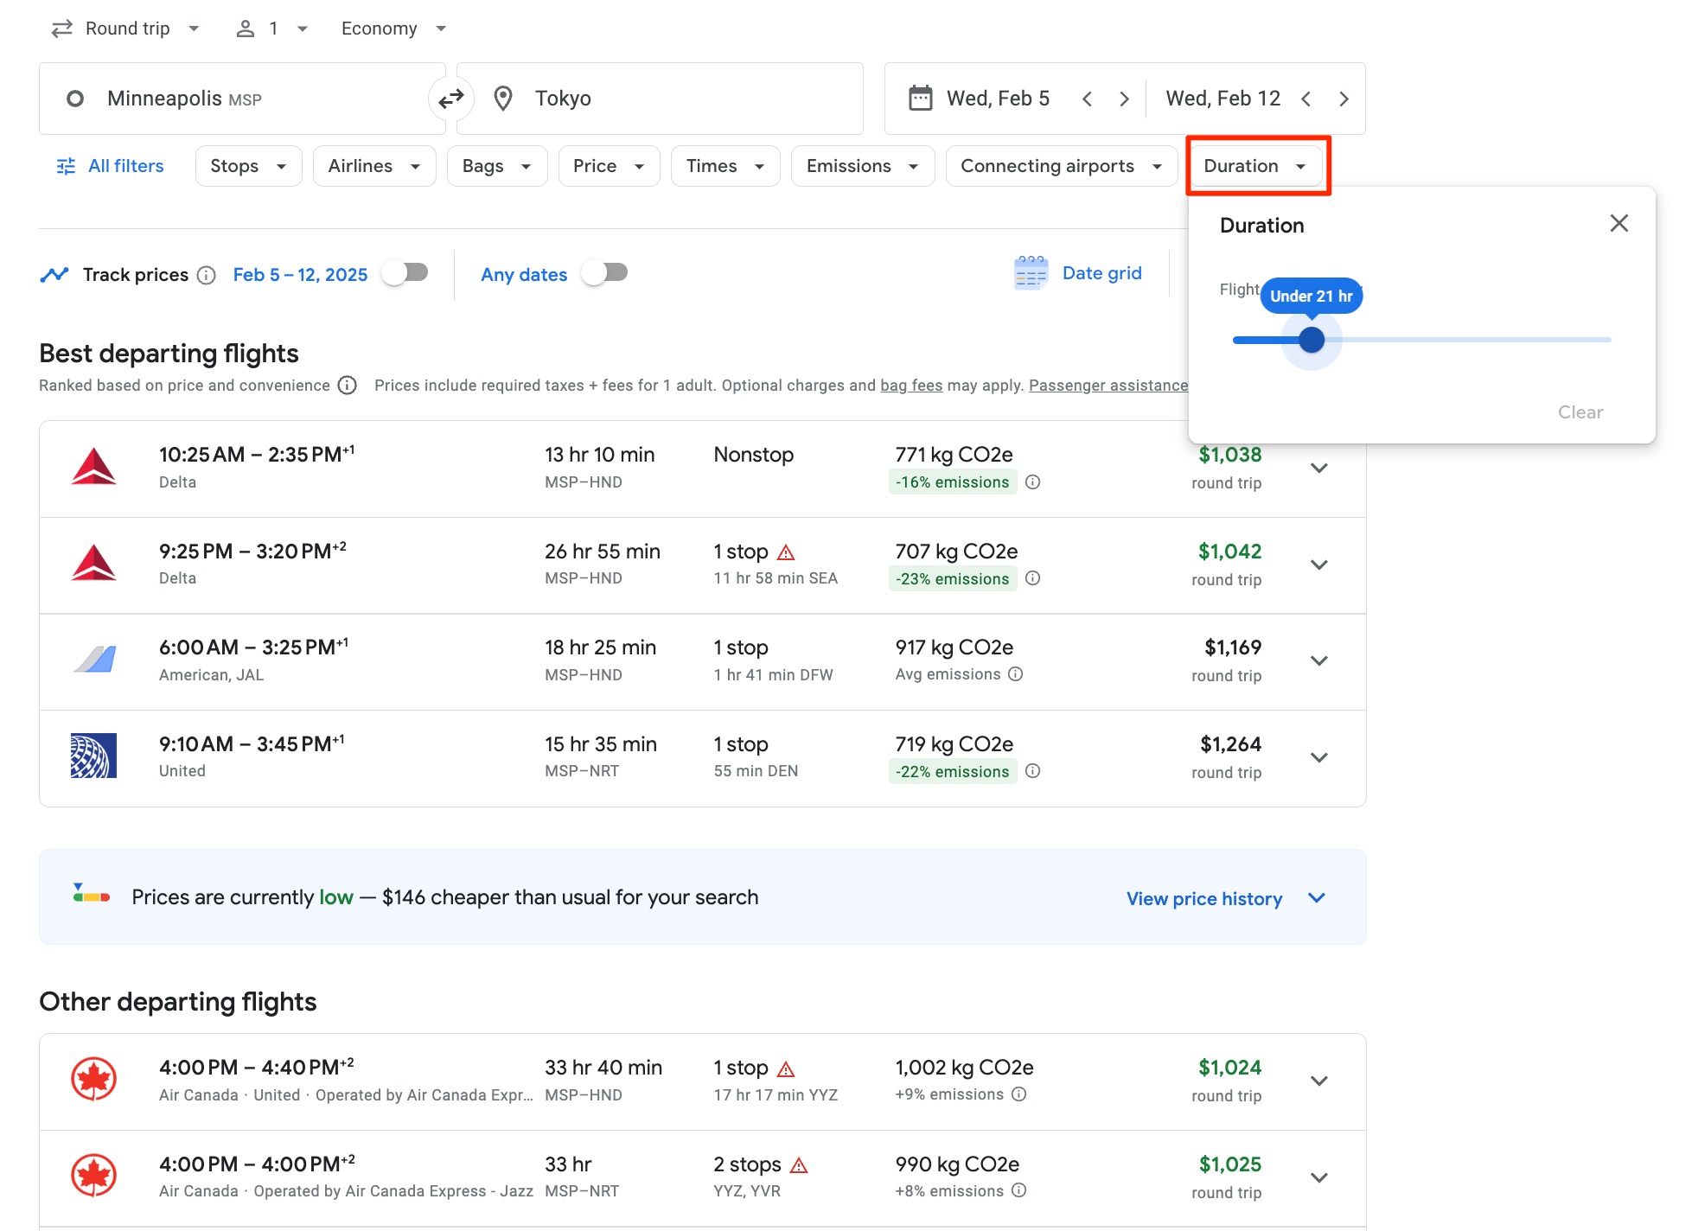Select the United Airlines logo
The height and width of the screenshot is (1231, 1698).
click(96, 756)
